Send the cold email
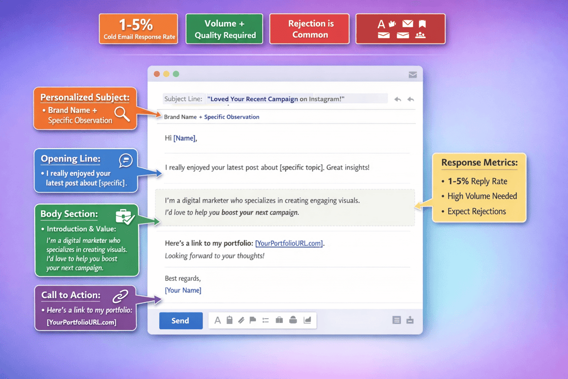 181,321
